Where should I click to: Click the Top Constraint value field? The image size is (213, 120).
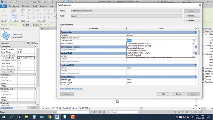coord(26,58)
